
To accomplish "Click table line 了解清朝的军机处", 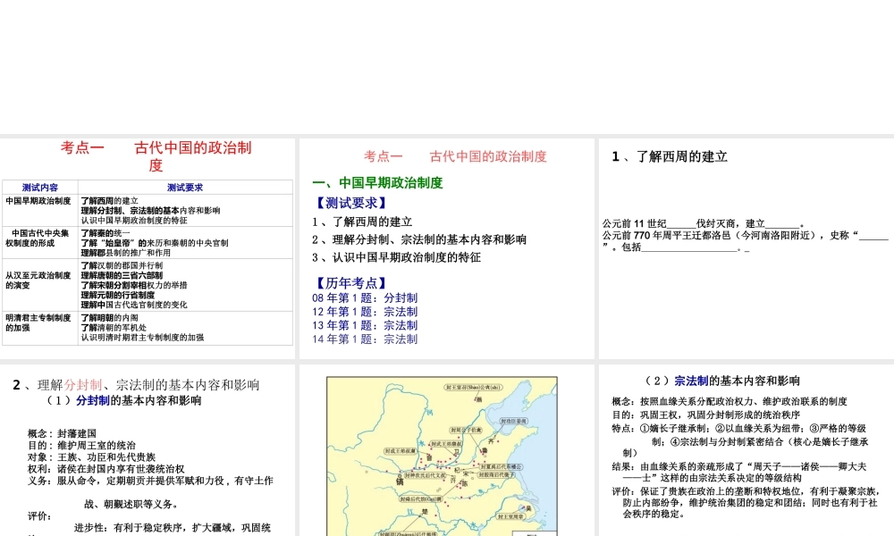I will [x=114, y=328].
